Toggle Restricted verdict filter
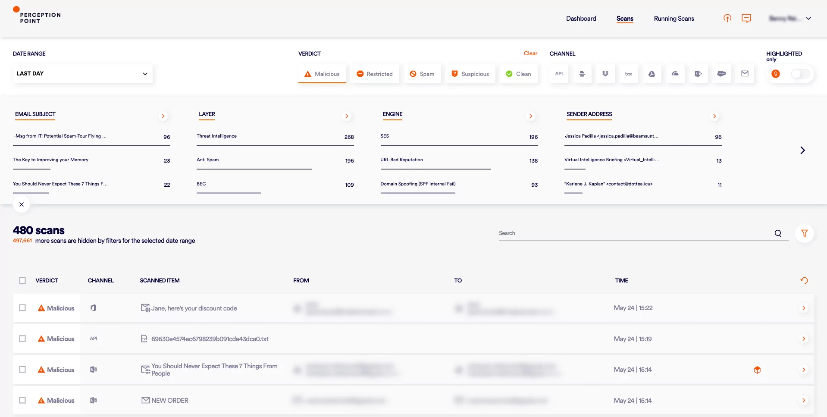Image resolution: width=827 pixels, height=417 pixels. coord(375,74)
